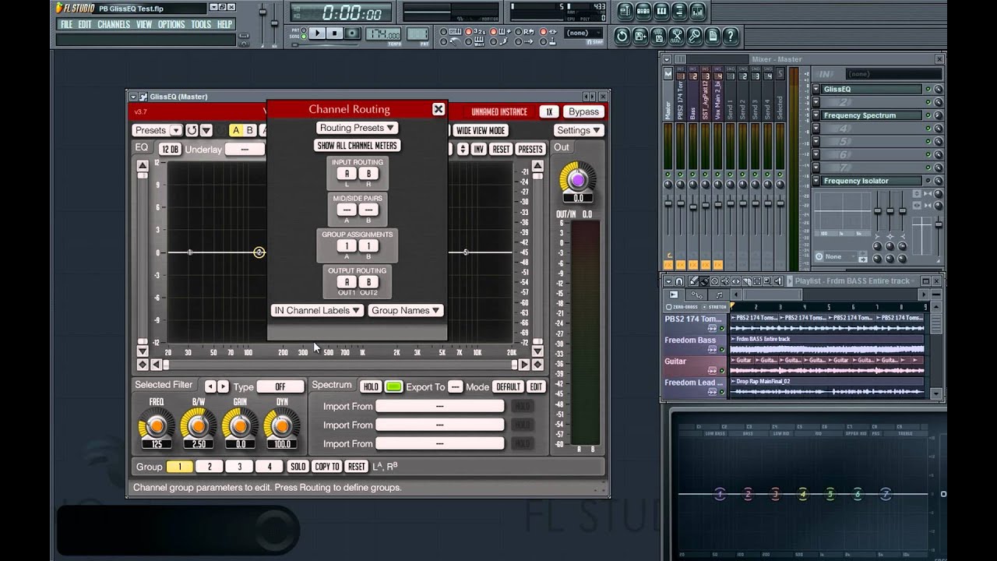Open the CHANNELS menu
The image size is (997, 561).
(x=114, y=24)
